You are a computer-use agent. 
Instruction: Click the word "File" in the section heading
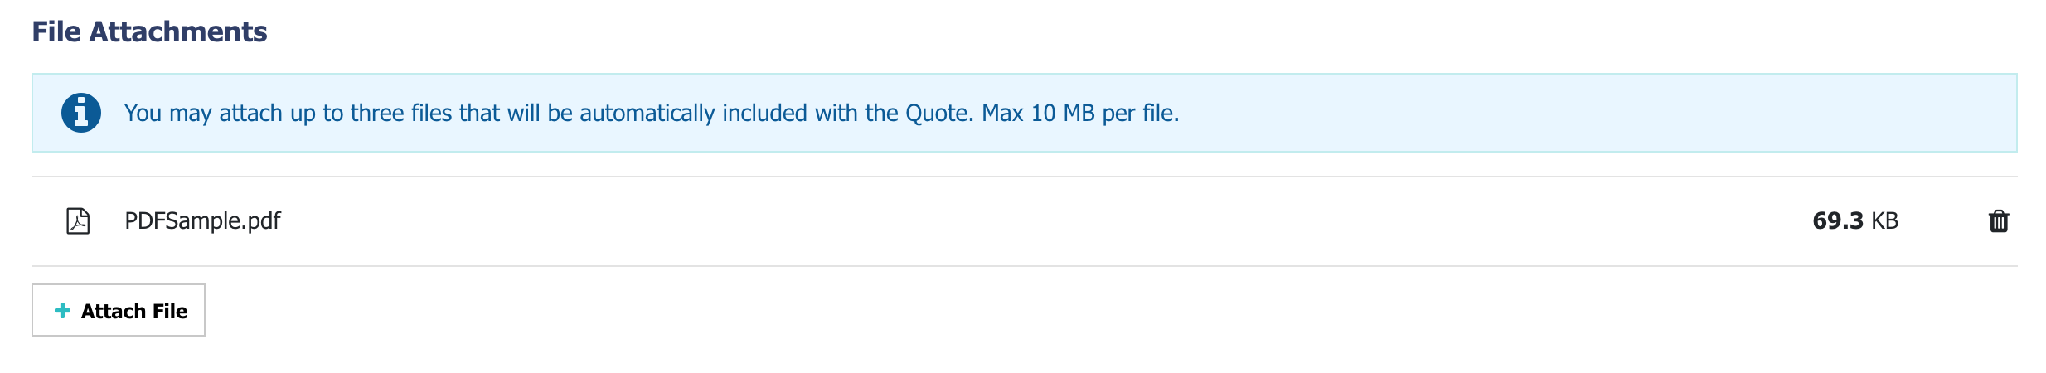[56, 31]
